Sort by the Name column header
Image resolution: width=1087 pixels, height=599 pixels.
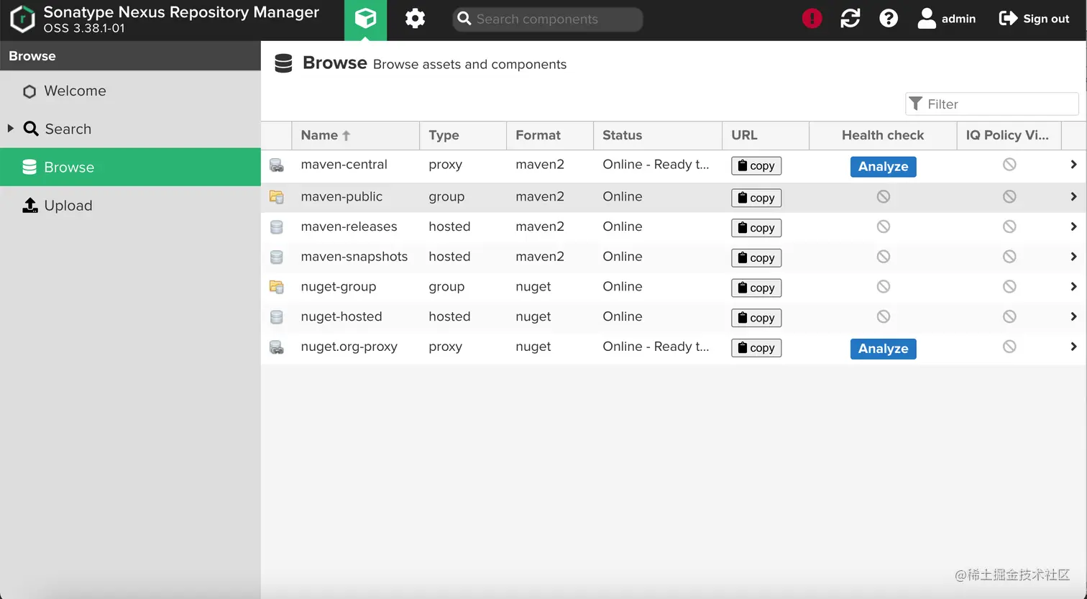(x=355, y=135)
